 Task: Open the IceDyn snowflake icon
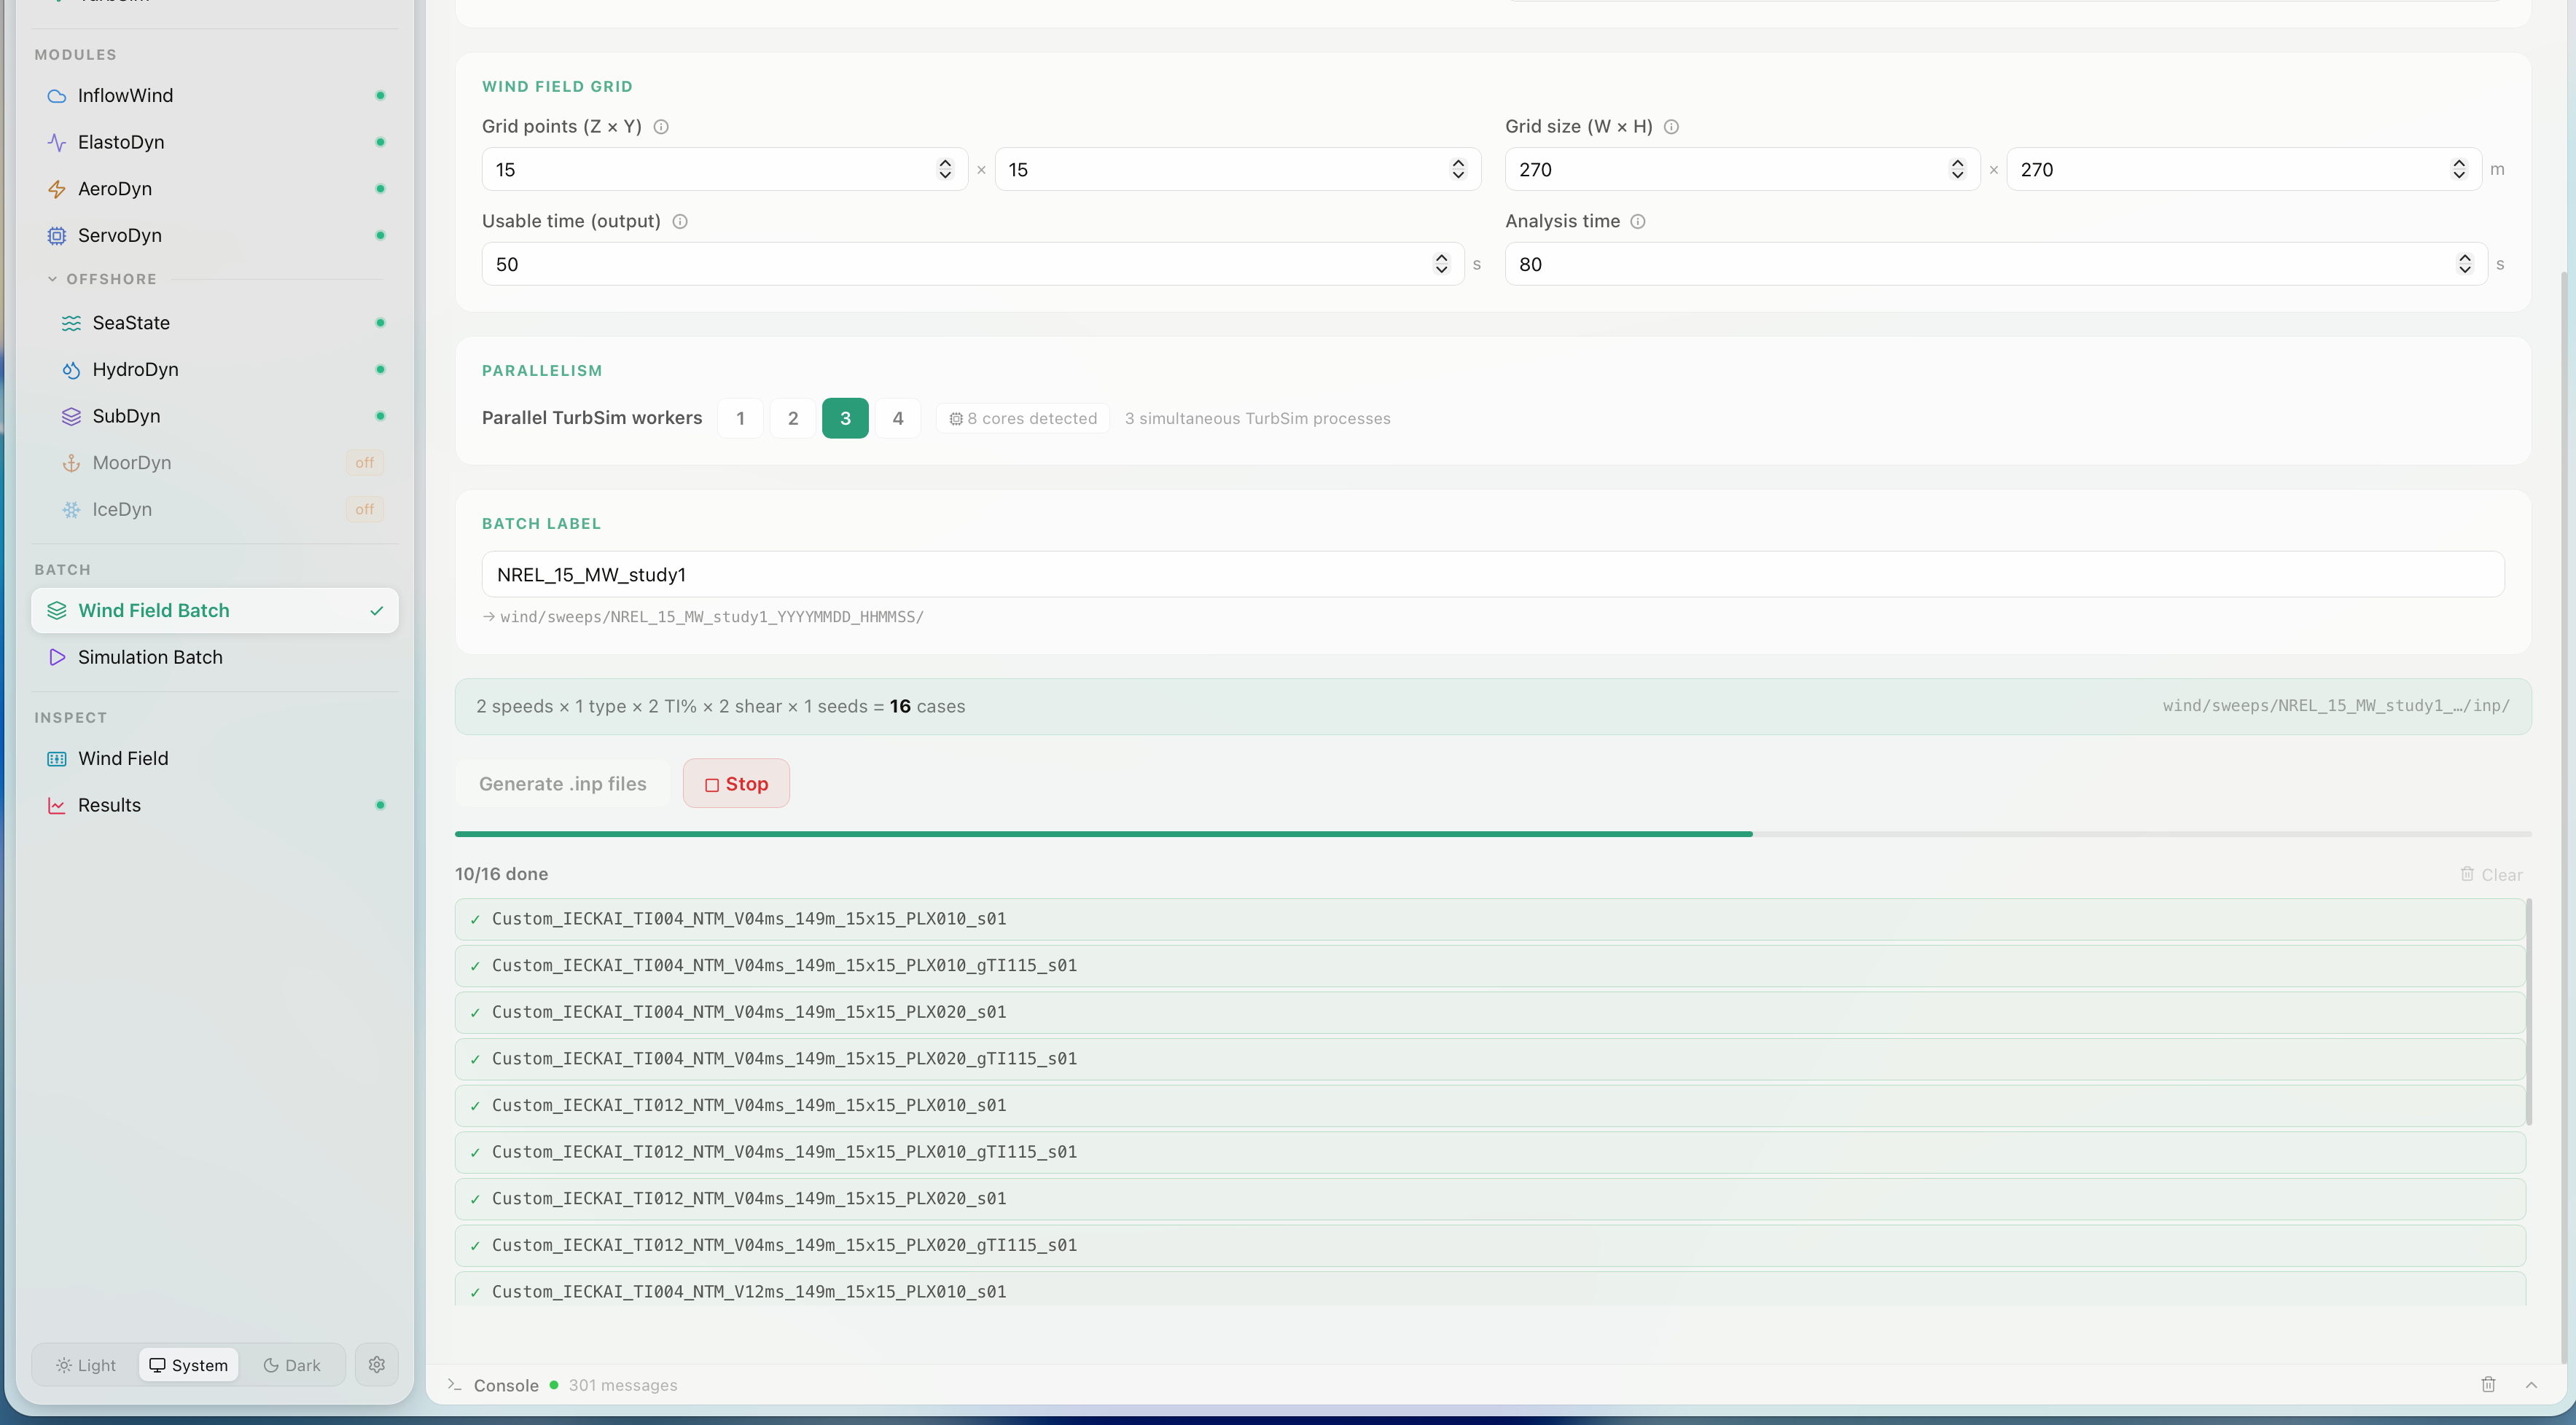(x=71, y=510)
